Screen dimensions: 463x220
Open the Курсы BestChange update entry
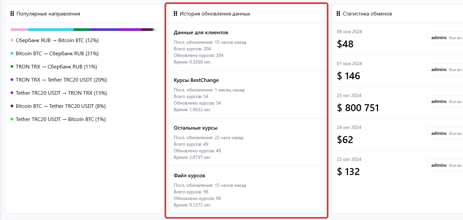coord(196,80)
